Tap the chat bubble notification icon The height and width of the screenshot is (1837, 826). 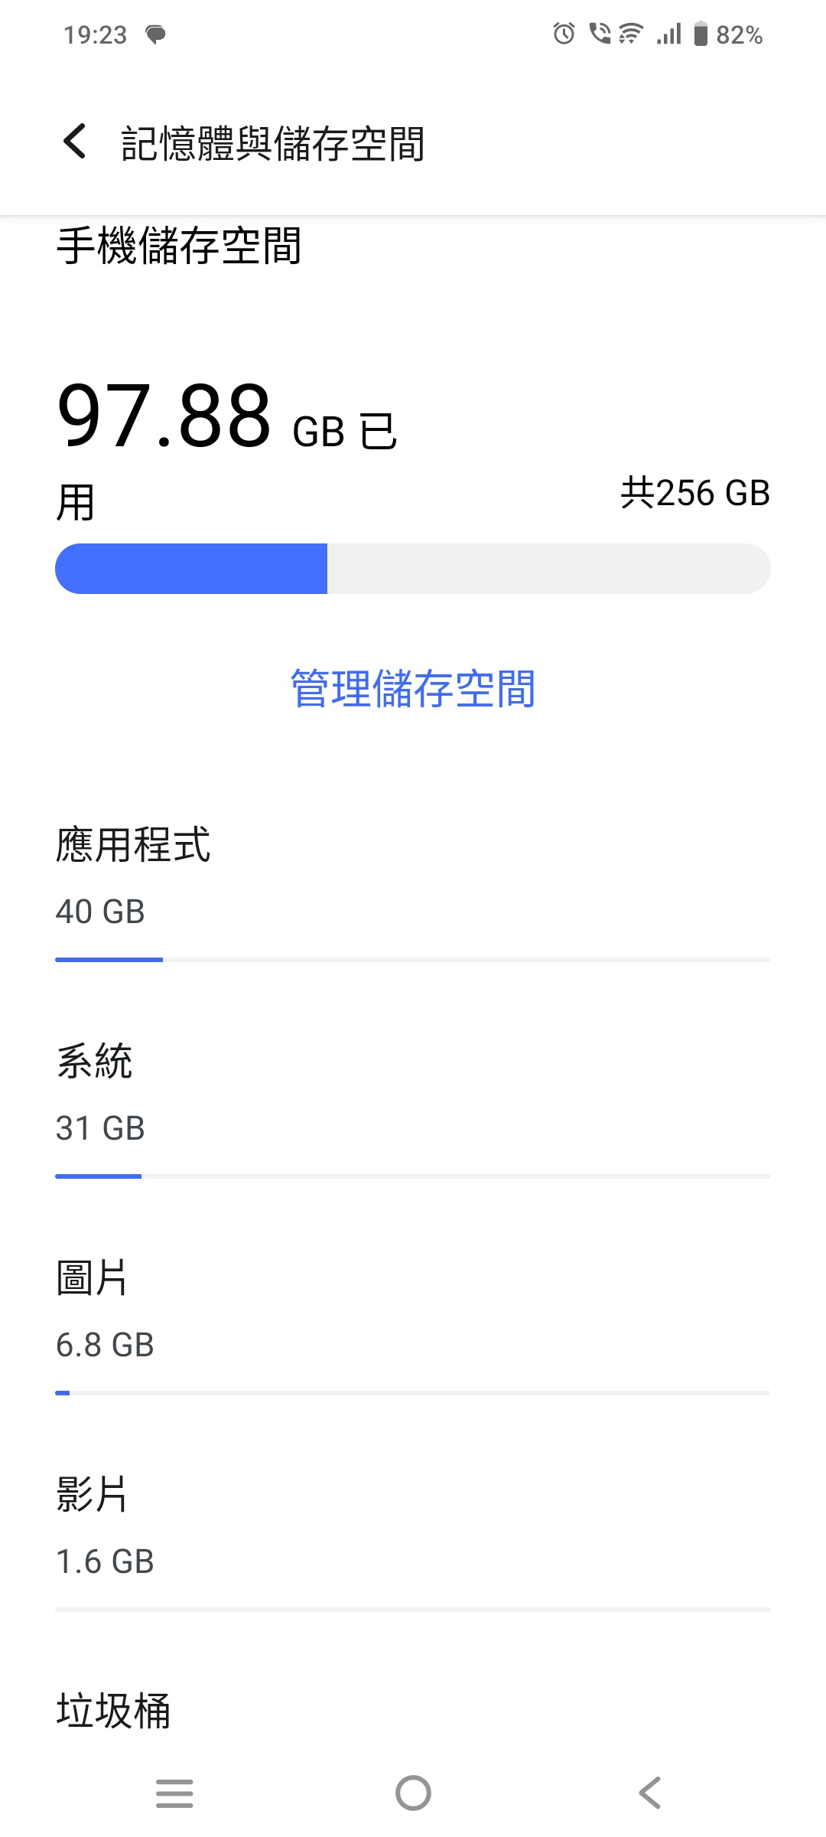point(156,34)
